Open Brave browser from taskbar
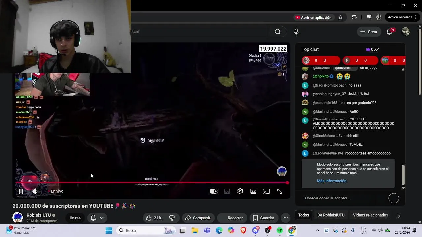The height and width of the screenshot is (237, 422). (x=243, y=230)
